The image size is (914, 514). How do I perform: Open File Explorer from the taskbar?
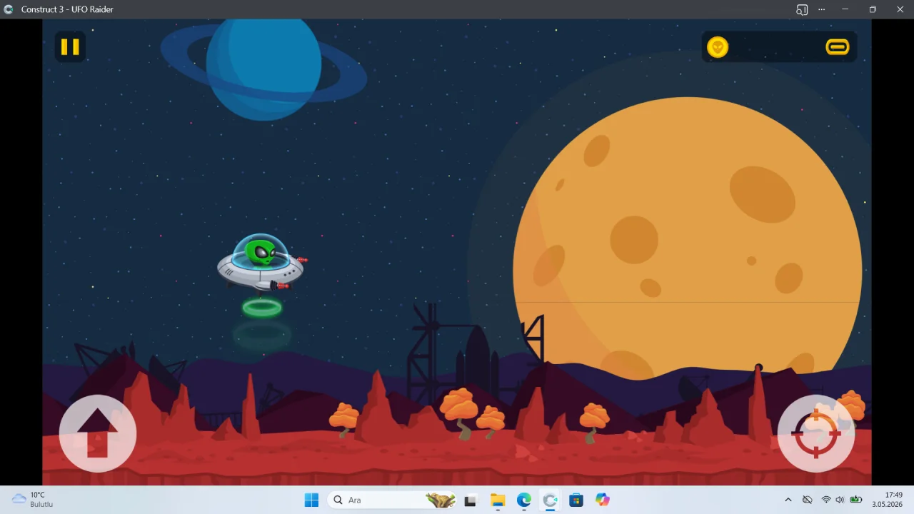click(x=498, y=500)
